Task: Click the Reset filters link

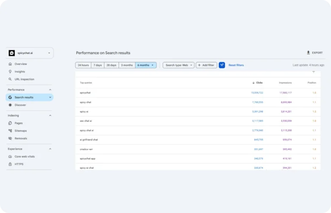Action: tap(236, 65)
